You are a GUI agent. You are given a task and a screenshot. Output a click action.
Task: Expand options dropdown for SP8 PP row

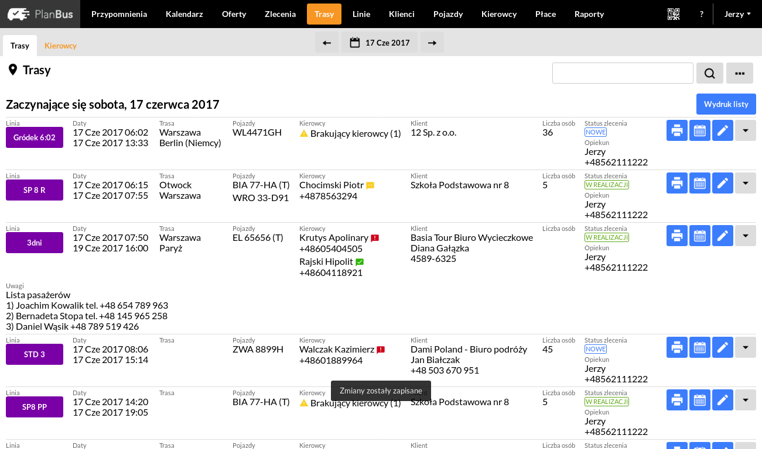746,400
